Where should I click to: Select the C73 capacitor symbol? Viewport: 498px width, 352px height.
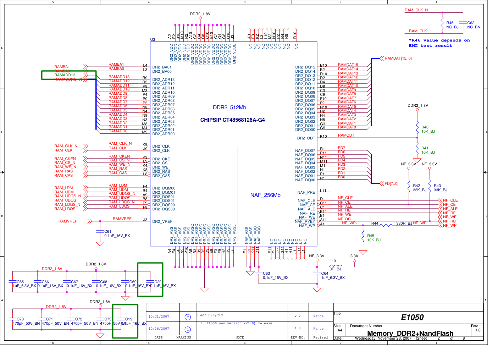coord(100,319)
